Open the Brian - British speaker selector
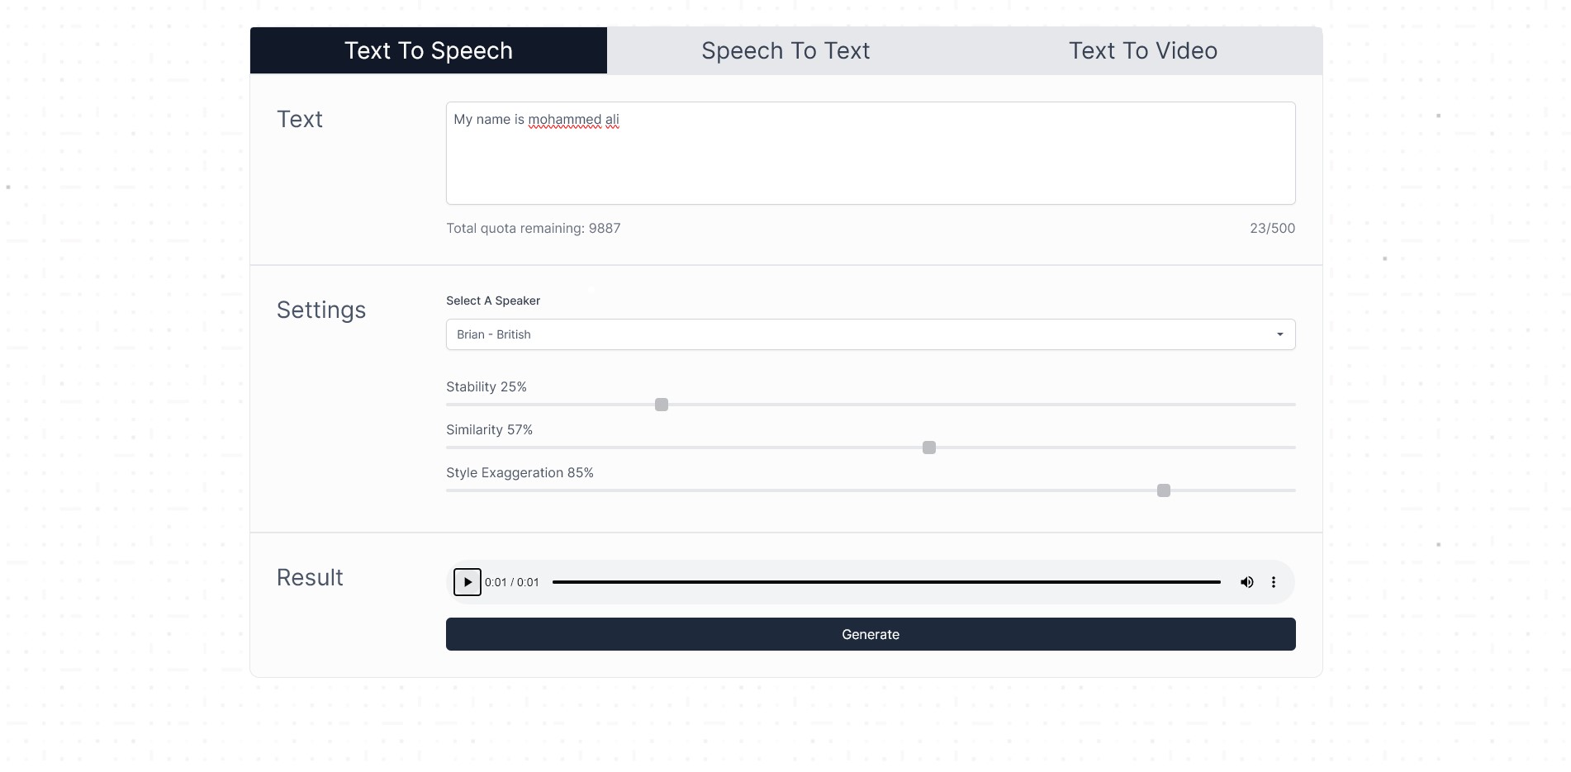 871,334
